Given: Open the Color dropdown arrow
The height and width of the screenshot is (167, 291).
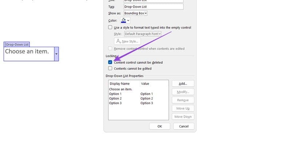Looking at the screenshot, I should (128, 21).
